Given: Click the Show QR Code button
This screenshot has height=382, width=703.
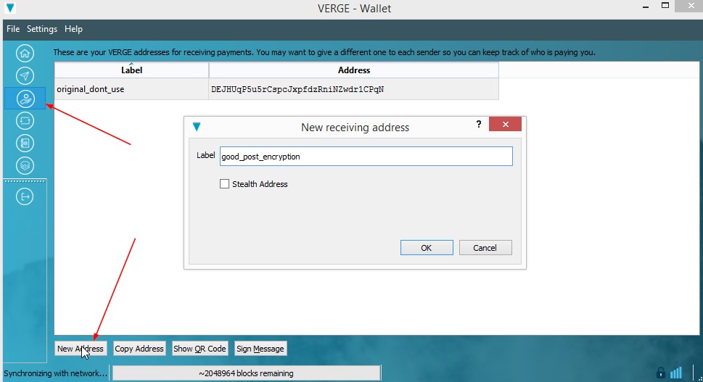Looking at the screenshot, I should pos(200,349).
